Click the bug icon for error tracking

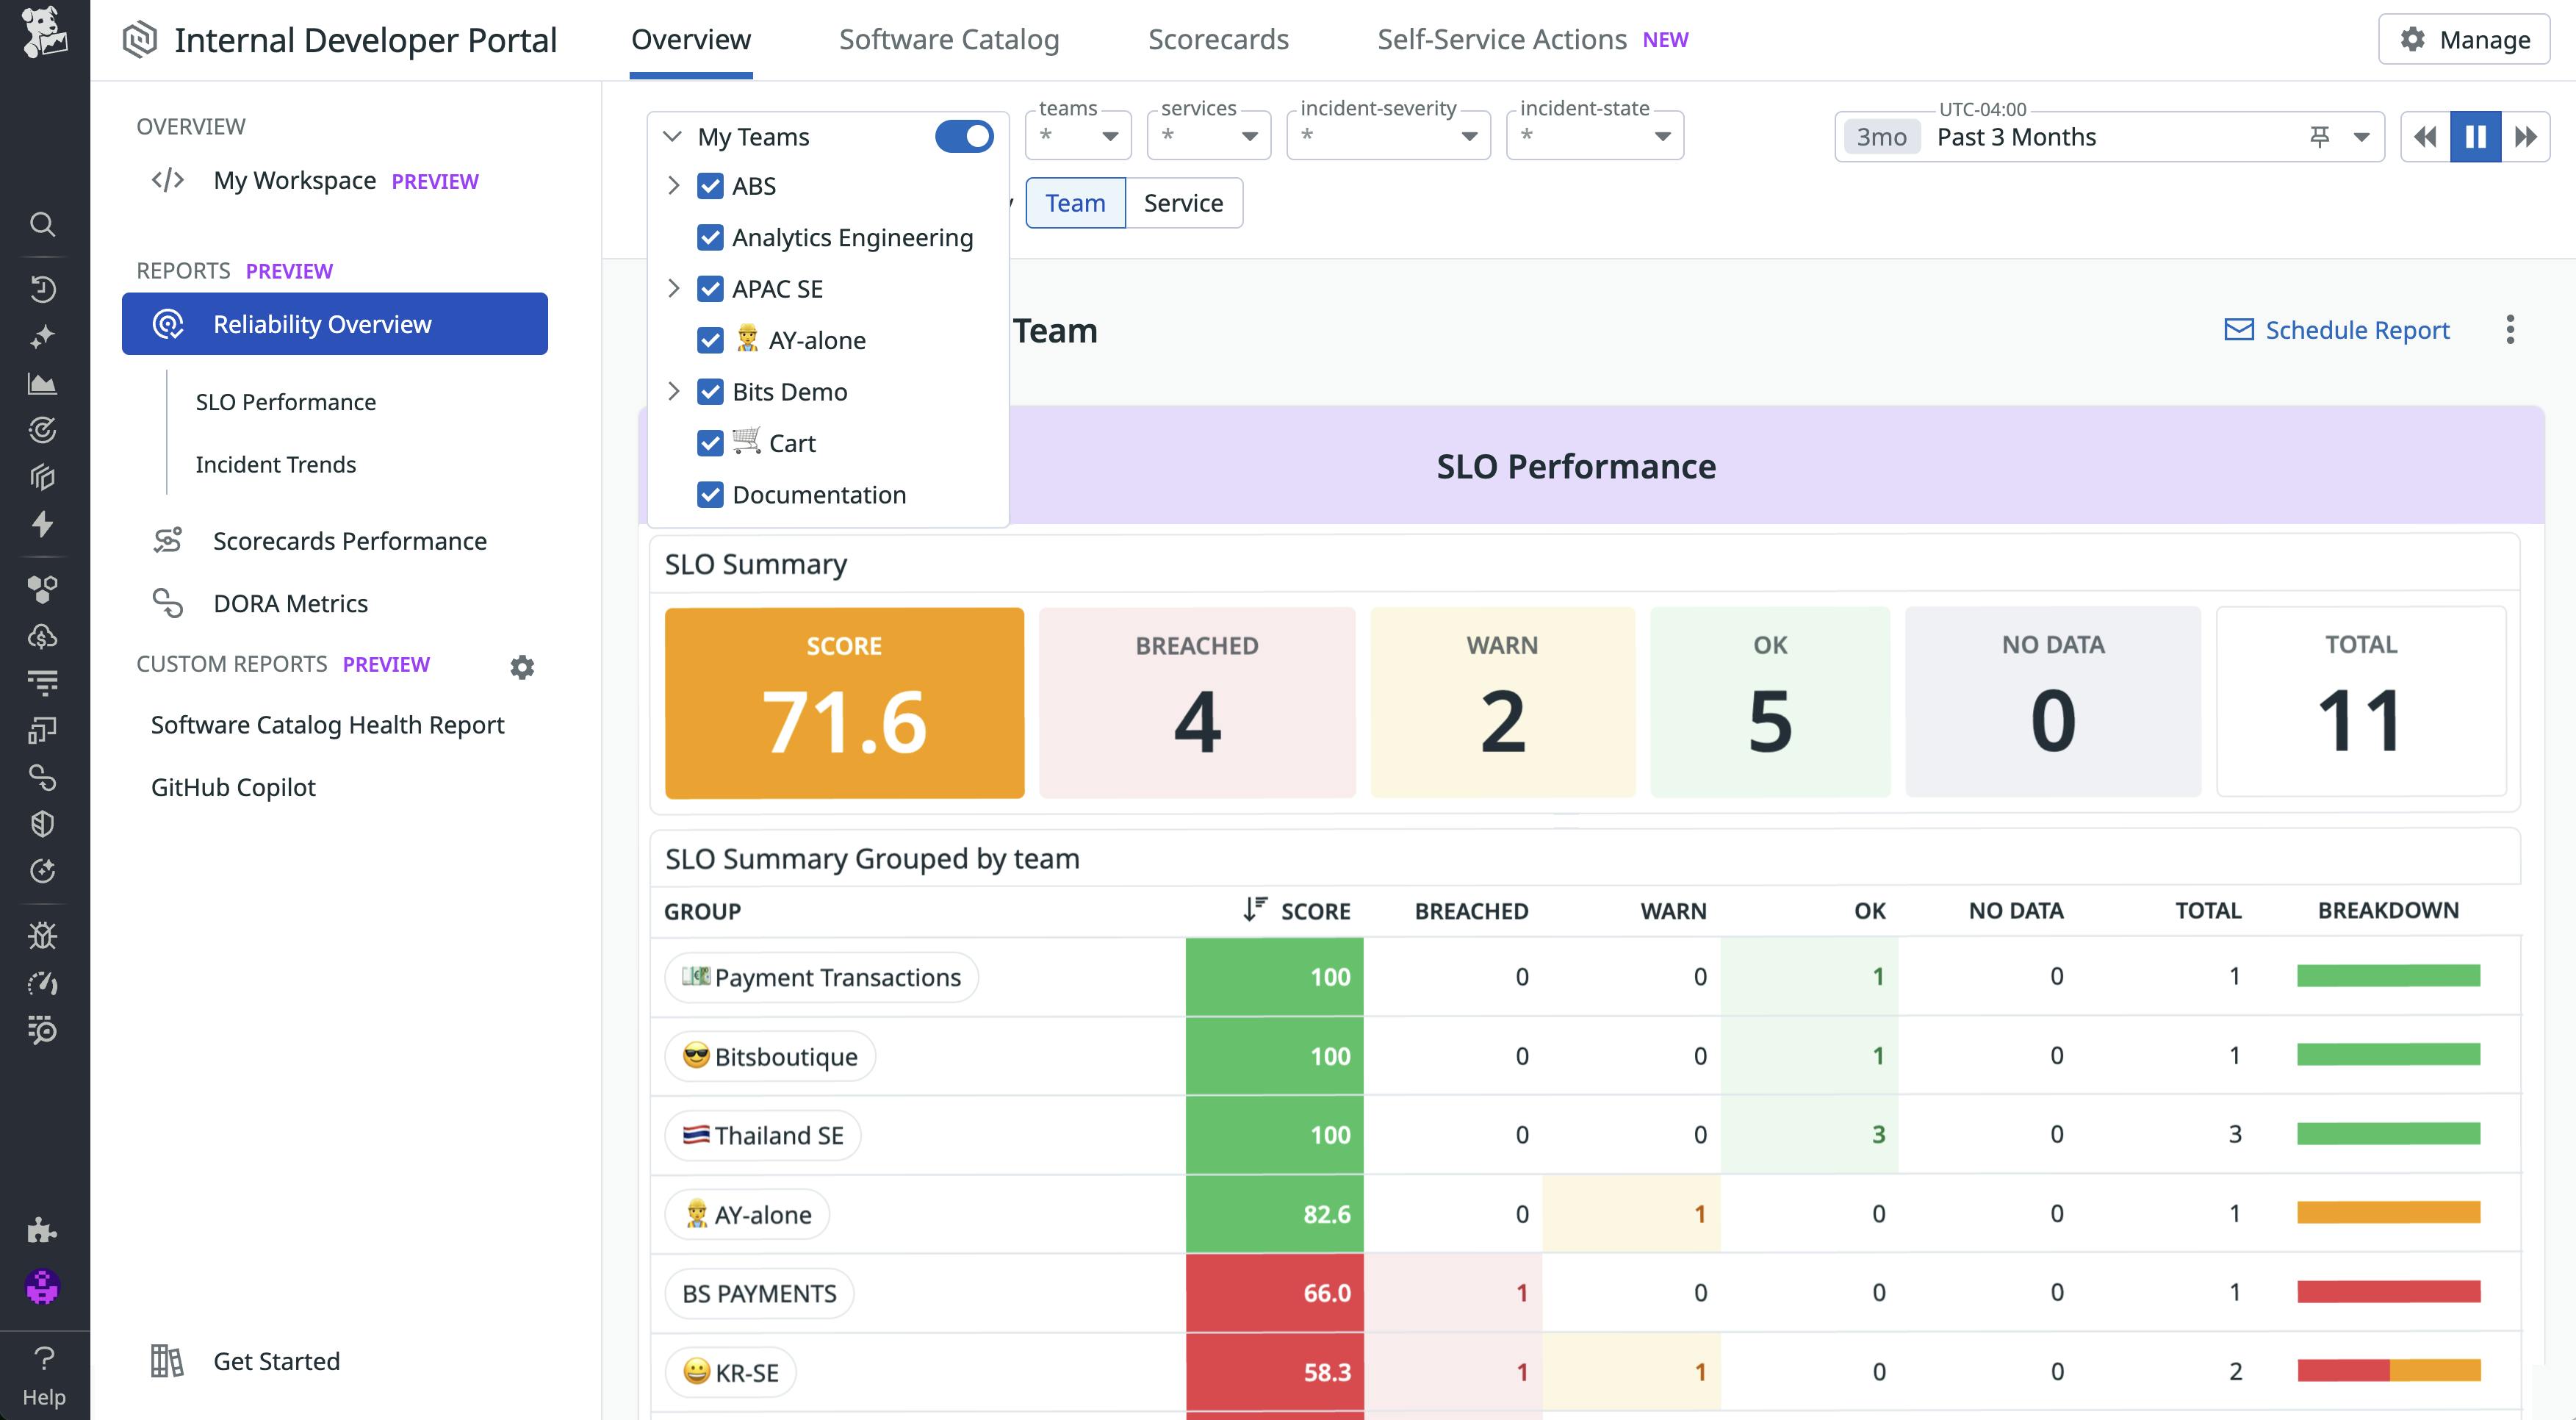click(x=42, y=935)
